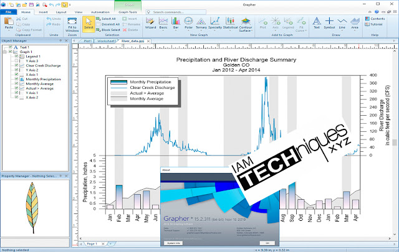
Task: Toggle Actual > Average visibility checkbox
Action: (16, 88)
